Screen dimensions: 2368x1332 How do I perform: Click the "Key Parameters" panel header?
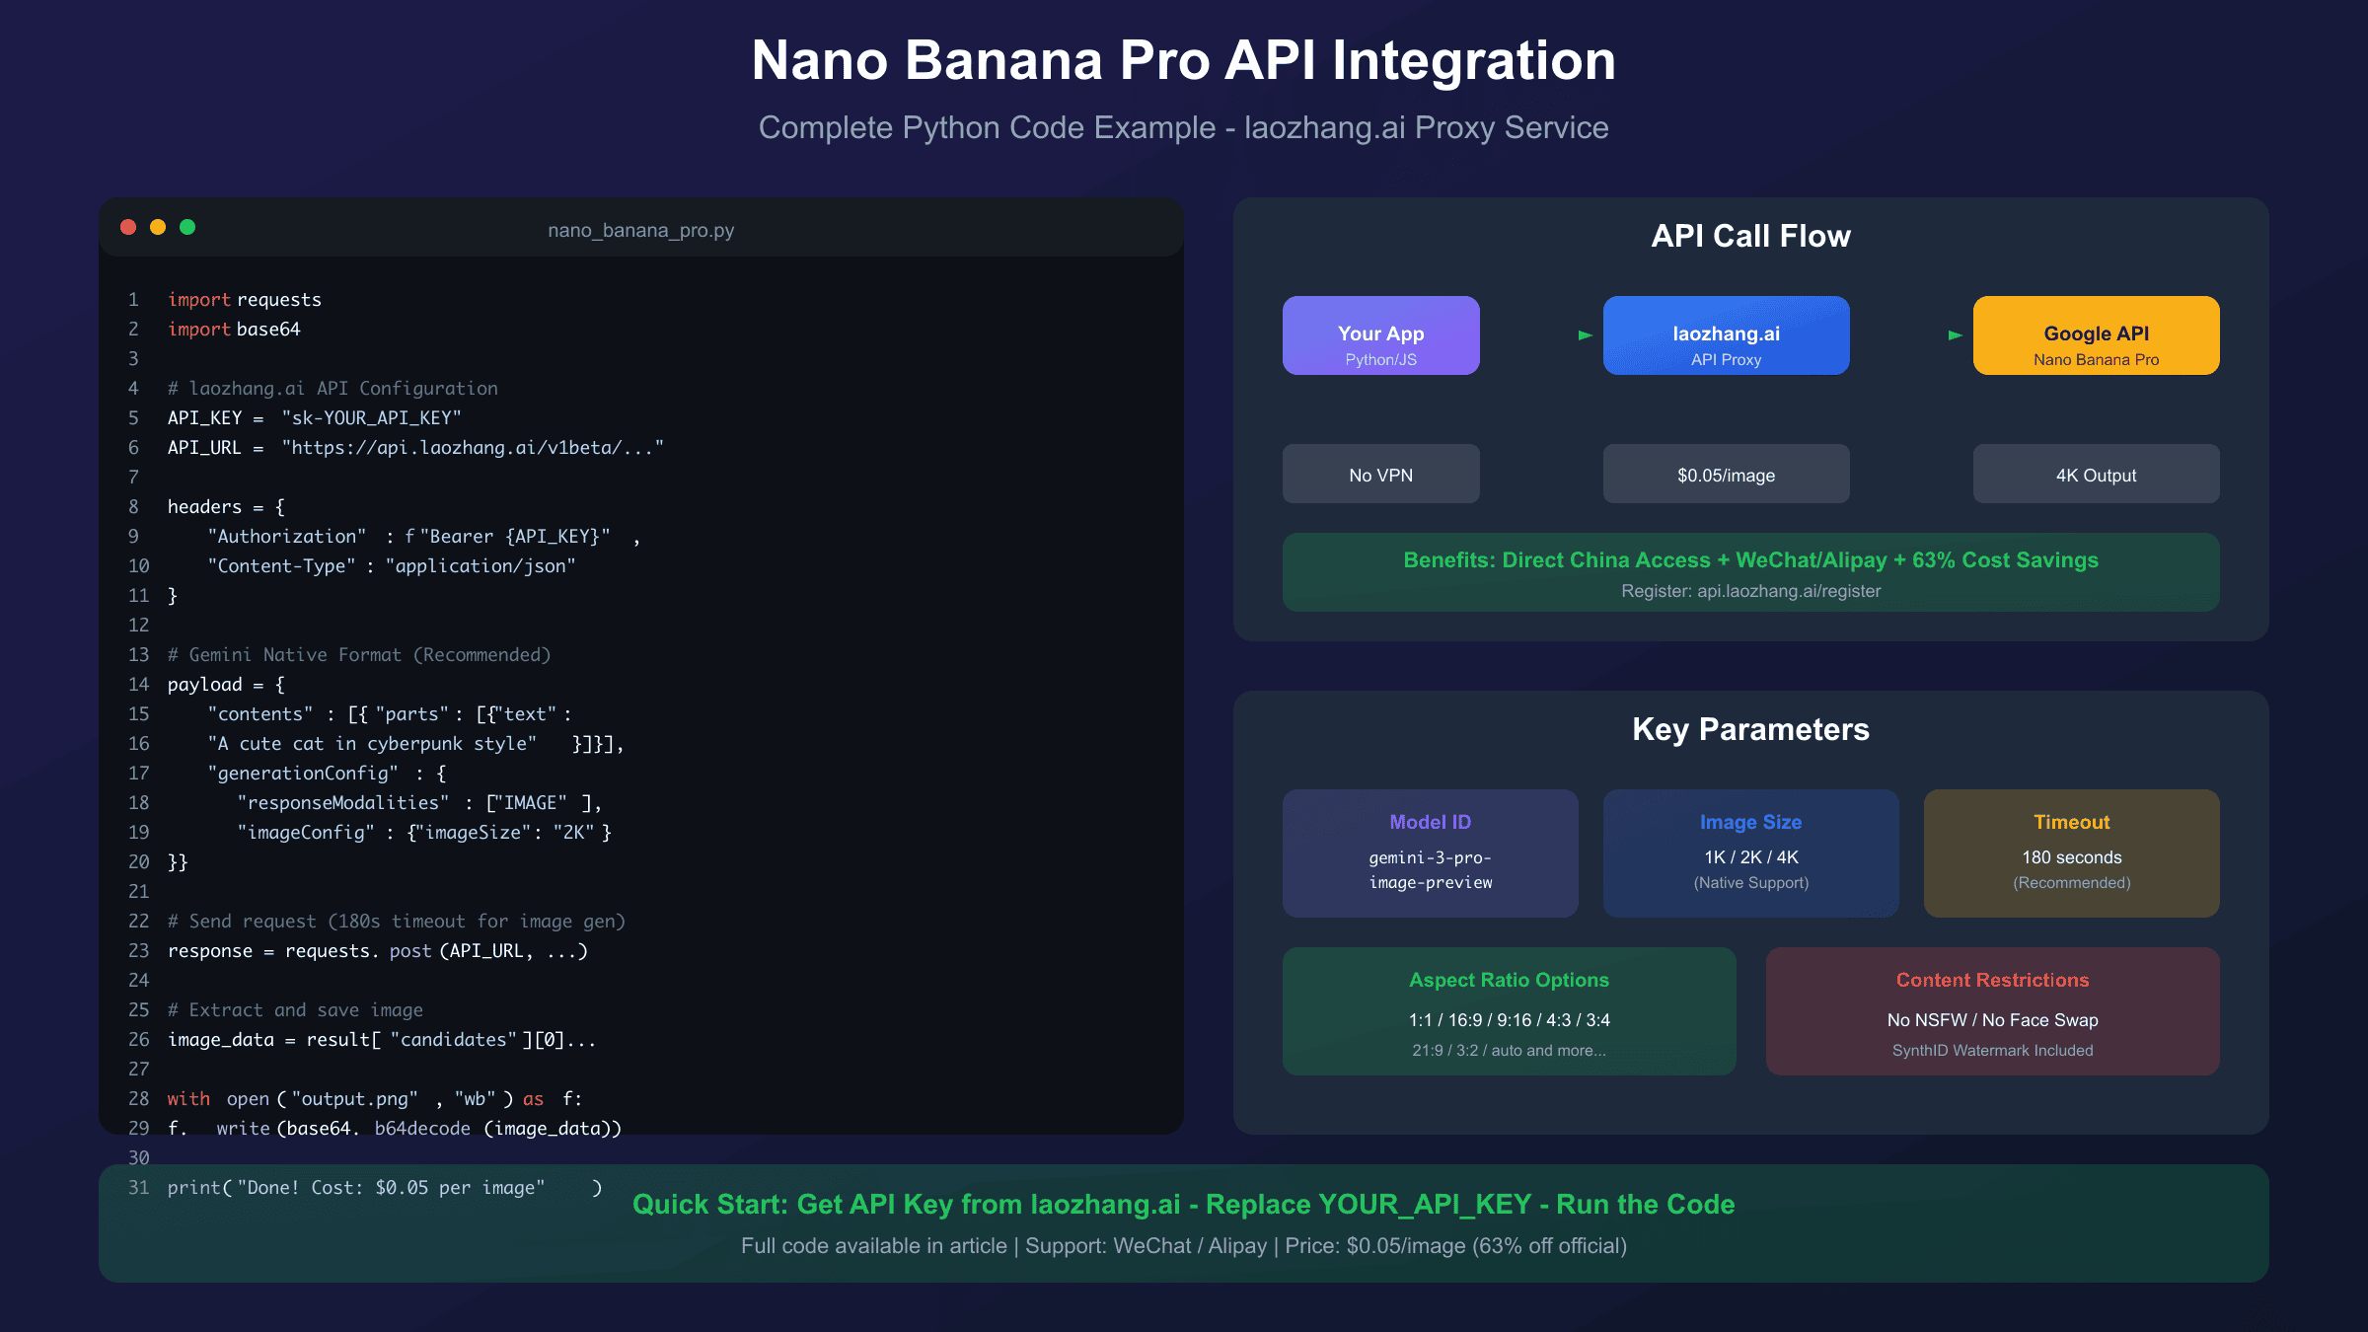pos(1750,730)
